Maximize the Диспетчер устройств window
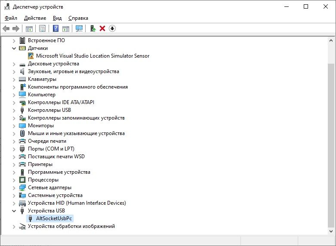 click(306, 6)
